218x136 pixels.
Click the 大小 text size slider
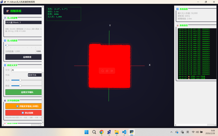click(x=20, y=80)
